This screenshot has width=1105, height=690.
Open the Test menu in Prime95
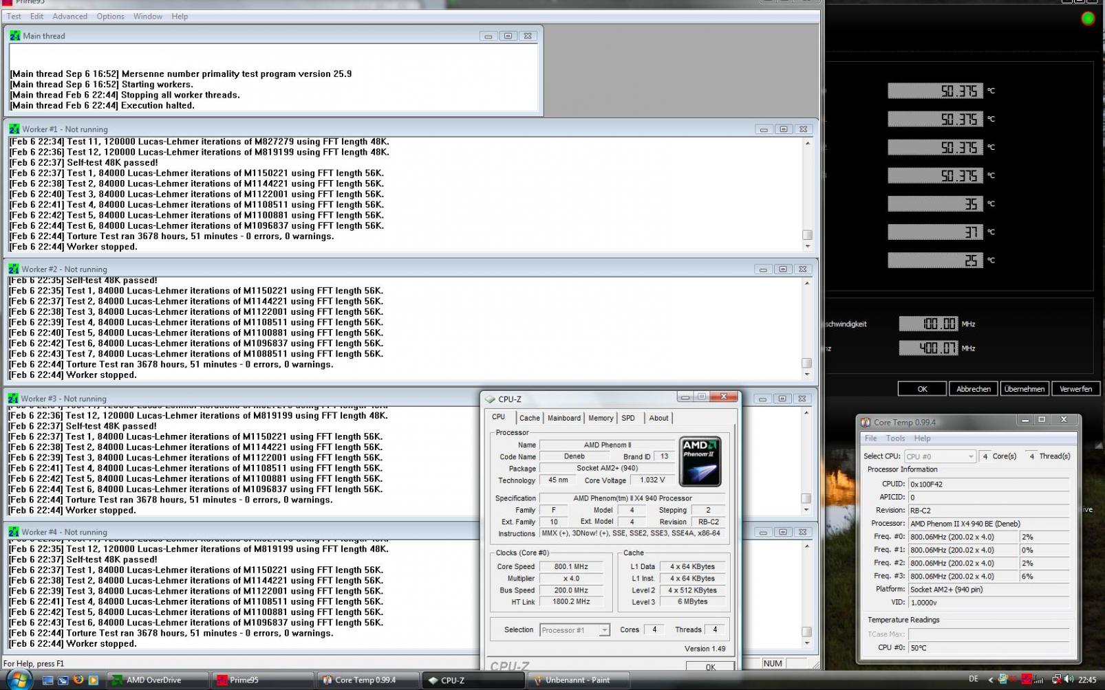pos(14,16)
